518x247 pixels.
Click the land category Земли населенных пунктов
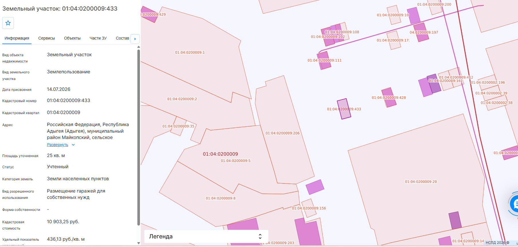[x=78, y=179]
